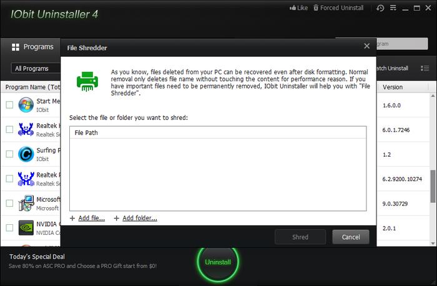Sort by the Version column header

403,87
